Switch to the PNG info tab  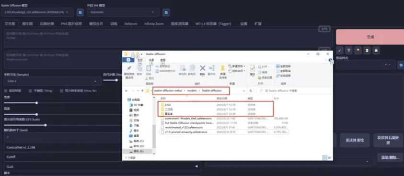point(71,23)
